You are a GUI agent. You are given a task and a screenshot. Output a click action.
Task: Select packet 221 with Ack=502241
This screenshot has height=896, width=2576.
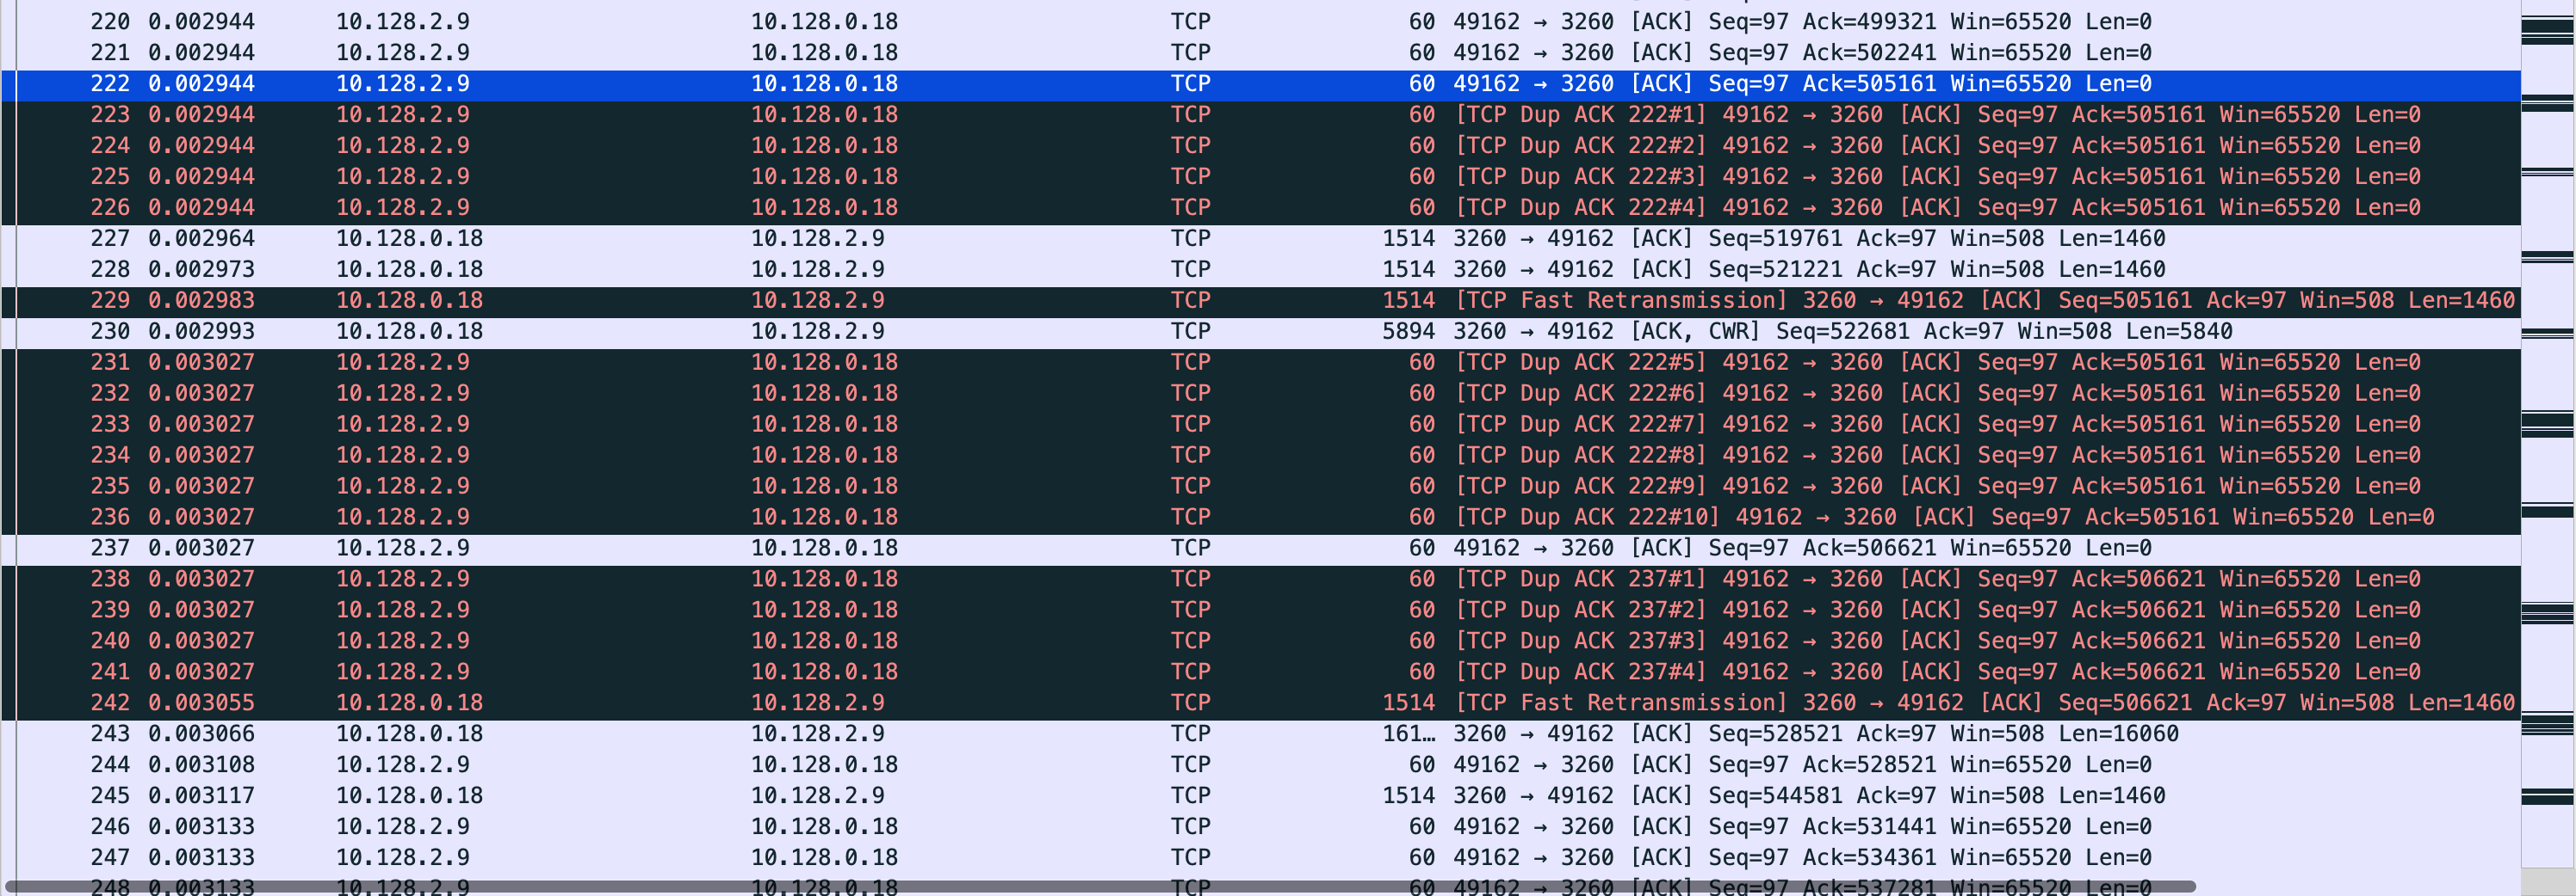(1260, 53)
